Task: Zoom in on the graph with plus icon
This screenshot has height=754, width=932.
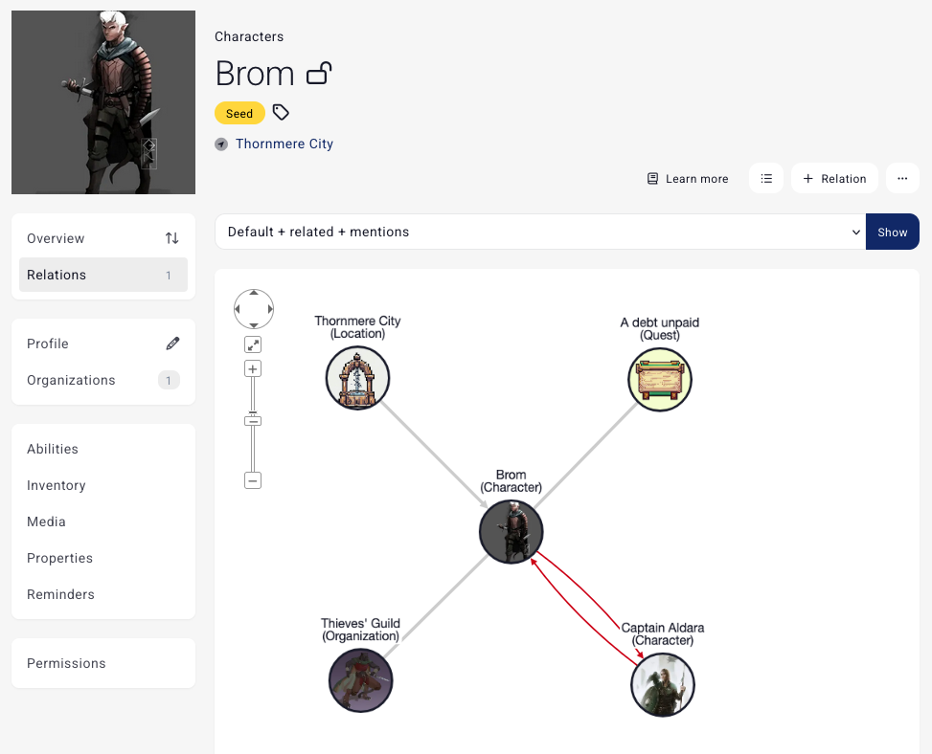Action: point(253,368)
